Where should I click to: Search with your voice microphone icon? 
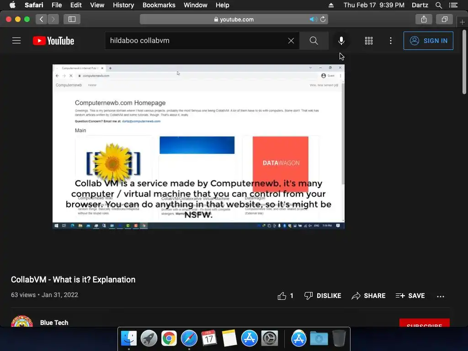point(341,41)
